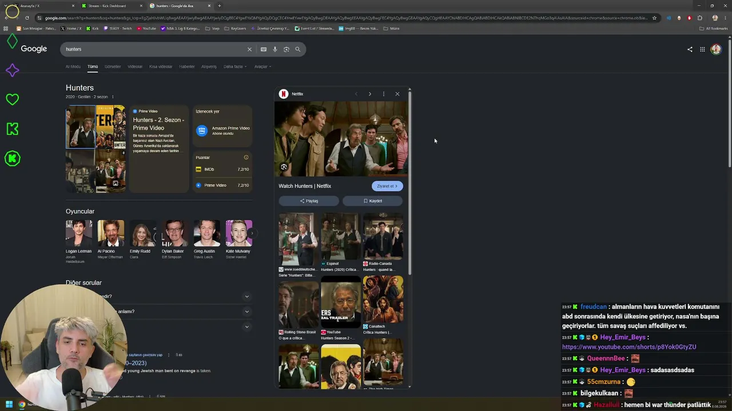
Task: Open the Amazon Prime Video watch option
Action: (x=222, y=130)
